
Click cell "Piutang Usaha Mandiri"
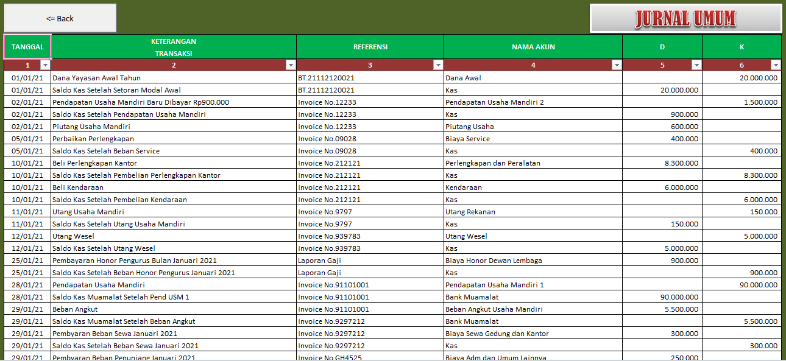click(174, 127)
